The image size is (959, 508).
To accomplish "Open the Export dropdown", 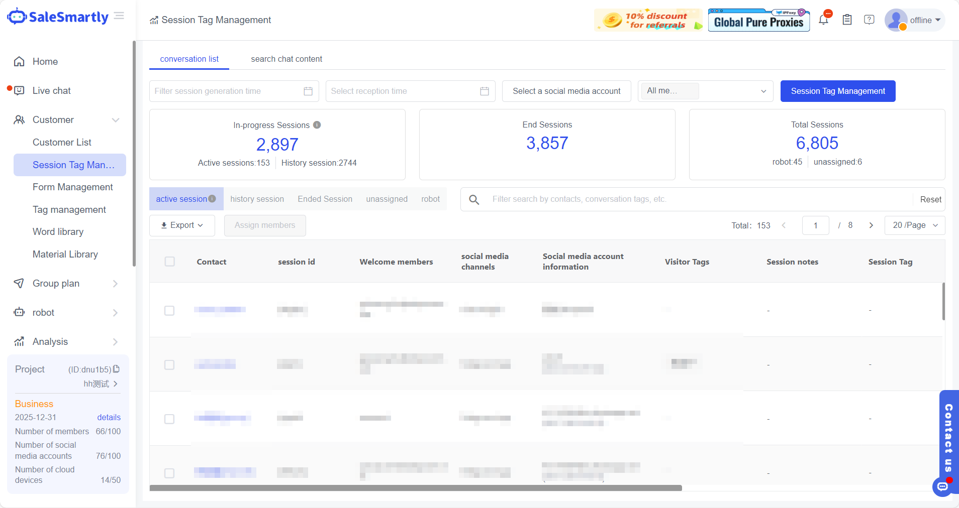I will point(182,225).
